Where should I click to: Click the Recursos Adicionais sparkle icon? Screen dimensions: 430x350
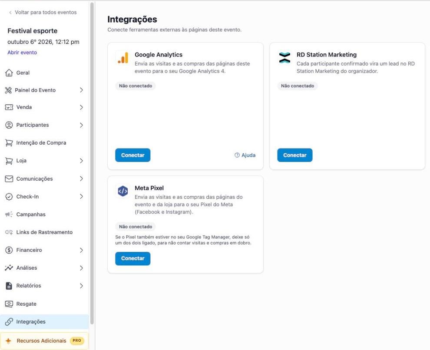click(x=9, y=341)
